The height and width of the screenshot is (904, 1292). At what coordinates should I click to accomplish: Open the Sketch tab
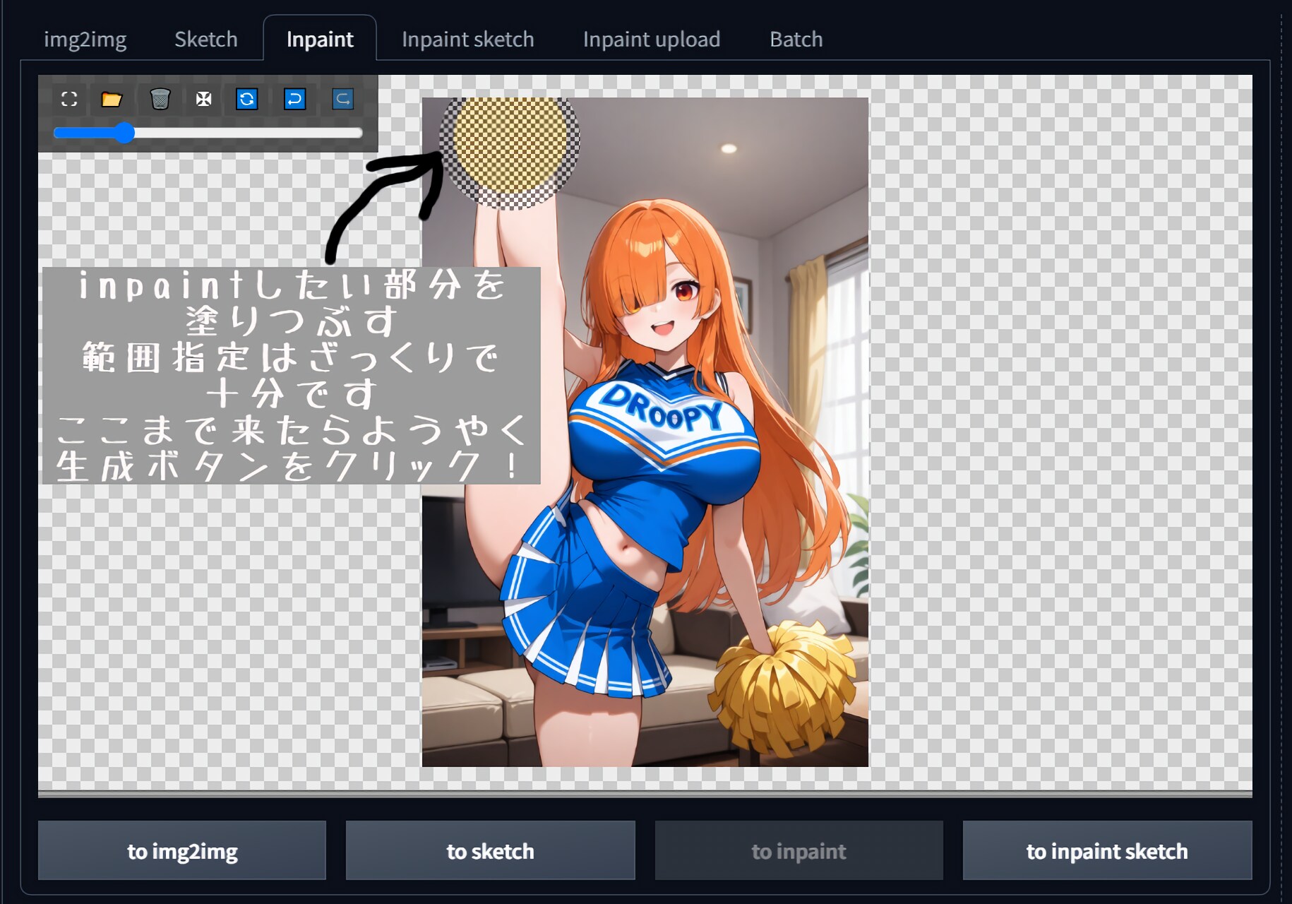pyautogui.click(x=205, y=40)
